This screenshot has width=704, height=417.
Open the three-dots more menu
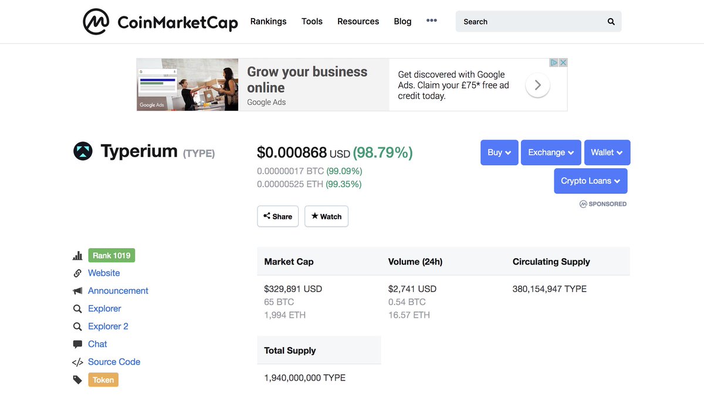pos(432,21)
